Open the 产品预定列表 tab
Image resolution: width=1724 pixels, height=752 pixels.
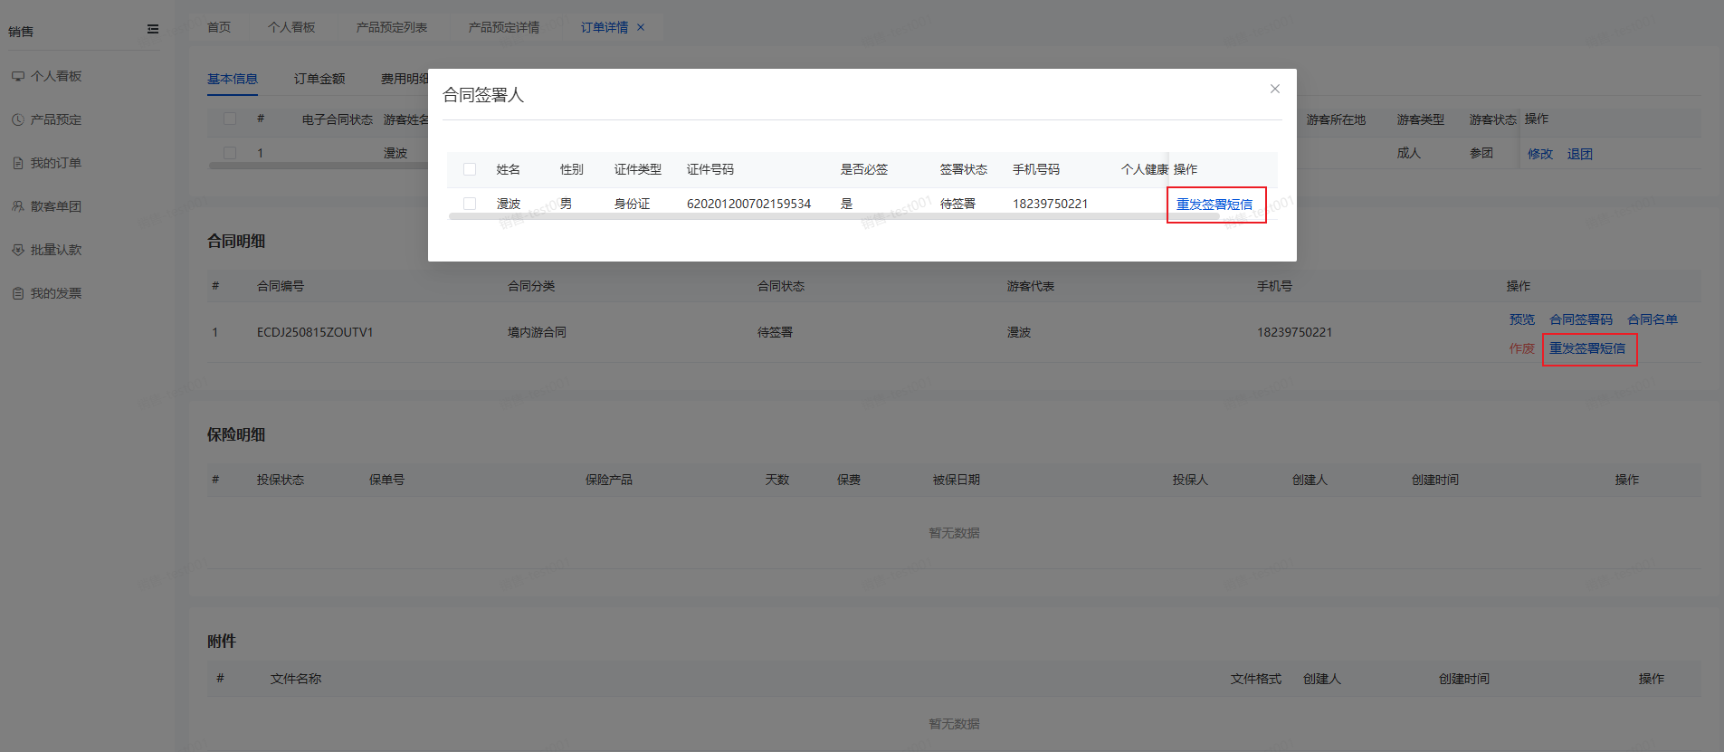pyautogui.click(x=391, y=27)
